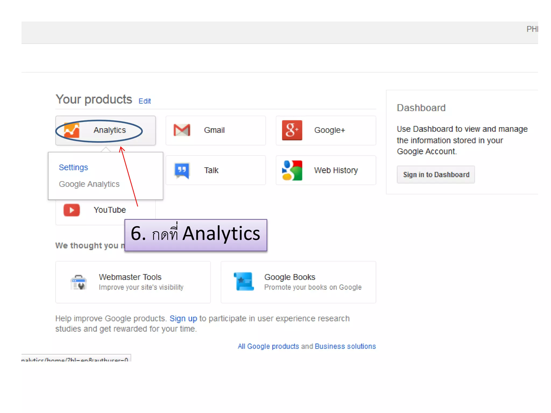Click the red YouTube play icon
The image size is (551, 413).
point(72,210)
